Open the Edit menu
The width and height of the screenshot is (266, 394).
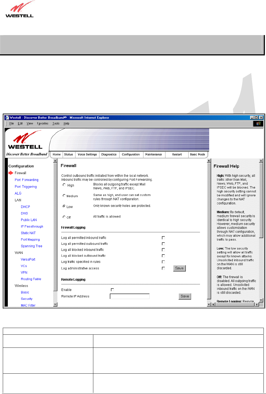coord(20,124)
